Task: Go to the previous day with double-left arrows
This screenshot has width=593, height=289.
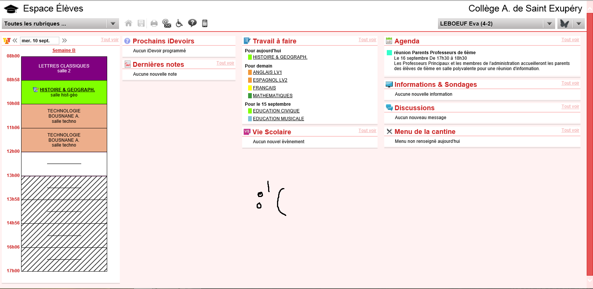Action: [15, 40]
